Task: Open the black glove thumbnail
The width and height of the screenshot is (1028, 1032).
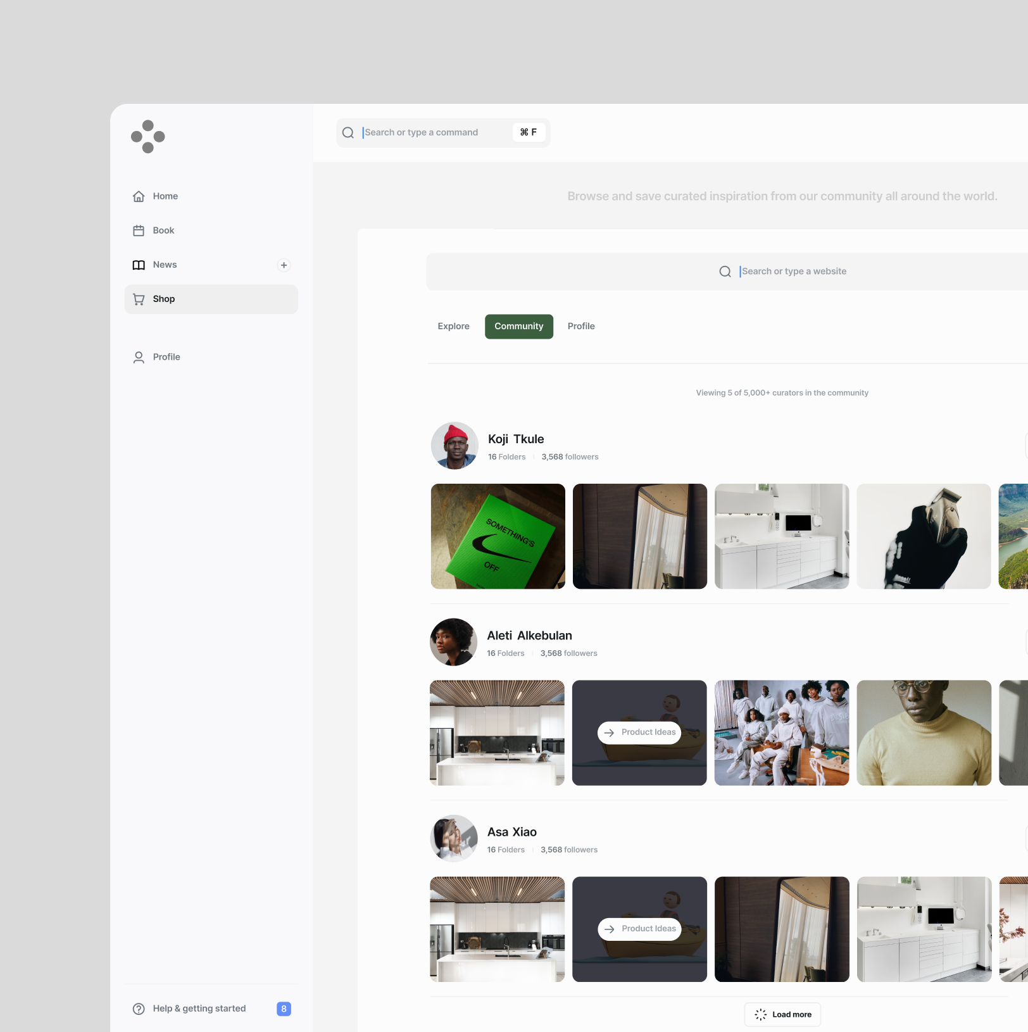Action: click(x=924, y=536)
